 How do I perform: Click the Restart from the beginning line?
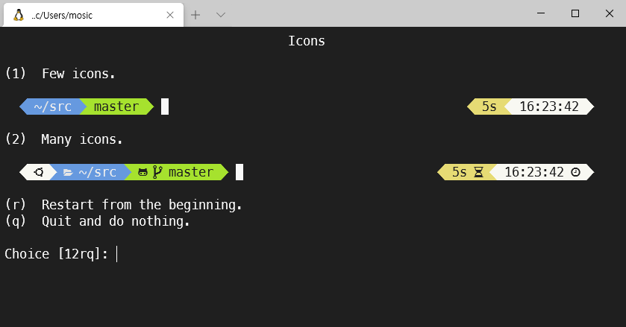click(x=123, y=205)
